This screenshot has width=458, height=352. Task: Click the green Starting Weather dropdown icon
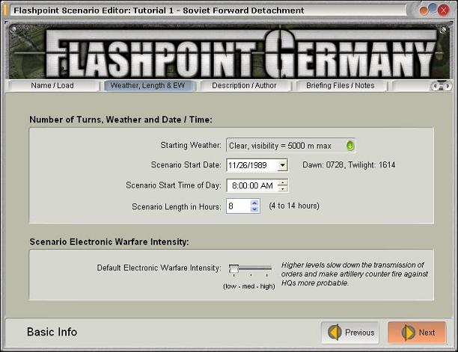[x=350, y=146]
